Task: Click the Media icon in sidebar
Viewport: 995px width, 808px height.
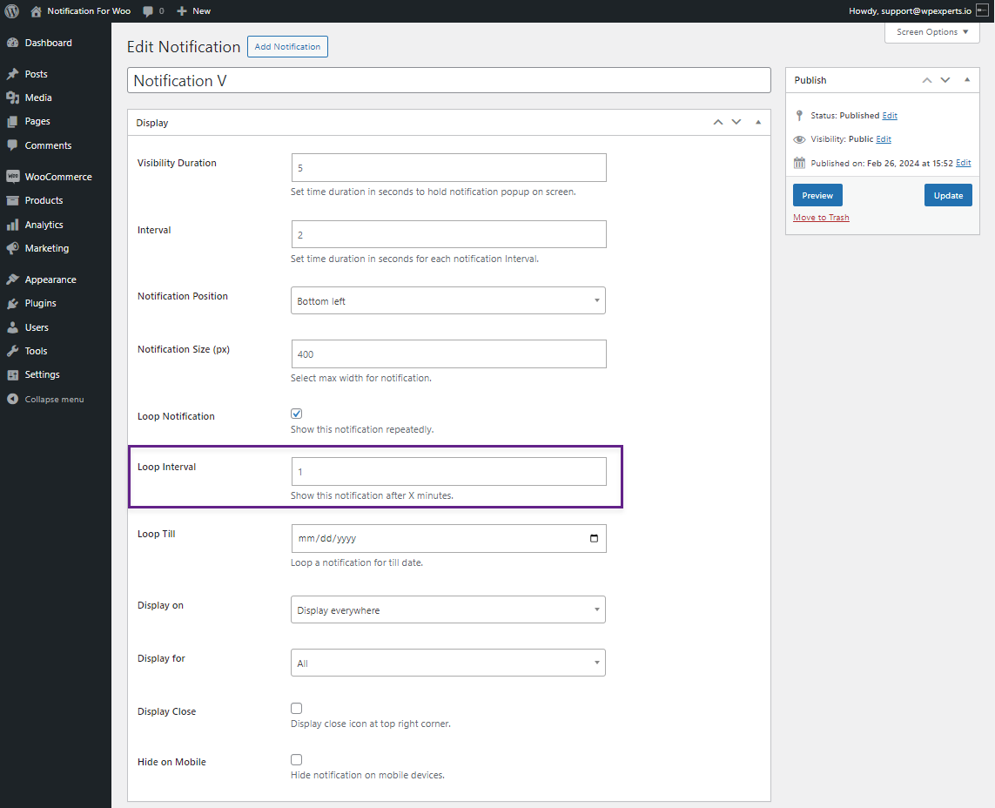Action: coord(13,98)
